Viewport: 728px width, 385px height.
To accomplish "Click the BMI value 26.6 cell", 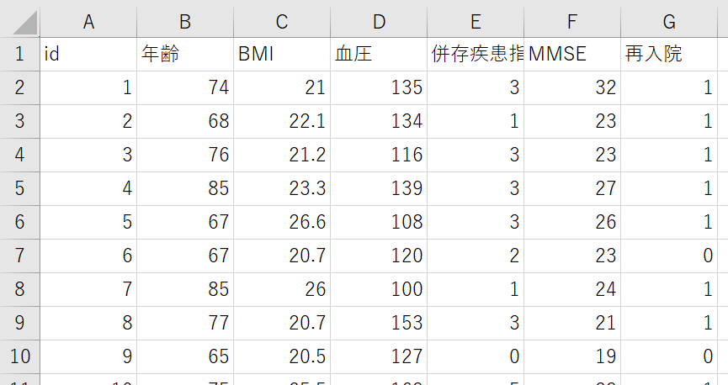I will coord(281,222).
